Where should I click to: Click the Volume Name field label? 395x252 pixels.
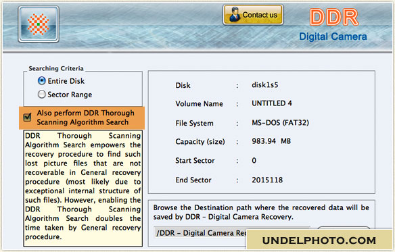[x=199, y=104]
